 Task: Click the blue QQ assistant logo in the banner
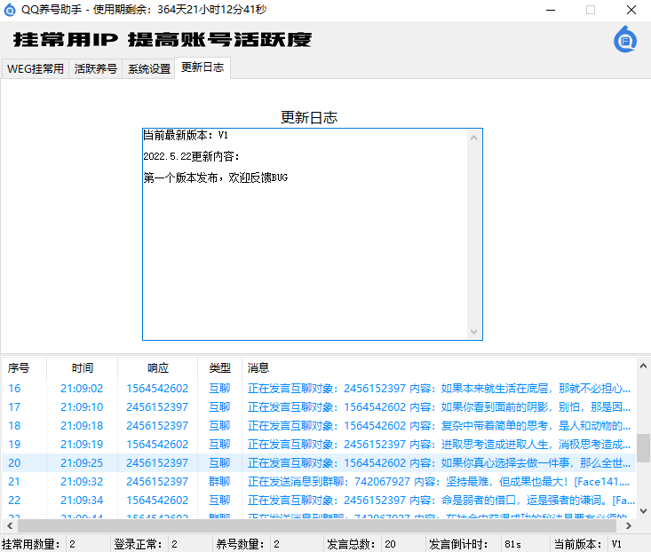click(x=625, y=40)
